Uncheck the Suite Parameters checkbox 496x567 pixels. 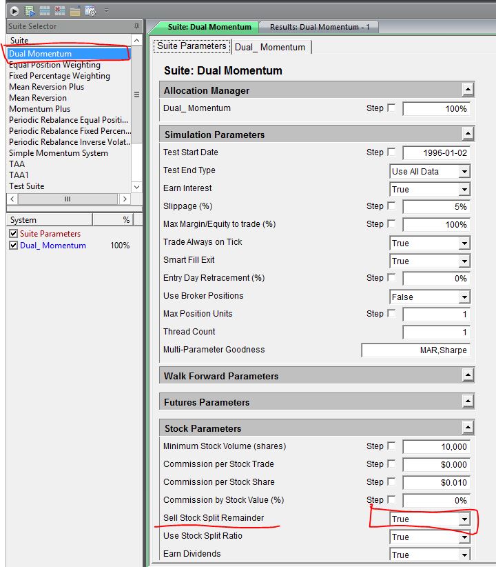(x=14, y=234)
